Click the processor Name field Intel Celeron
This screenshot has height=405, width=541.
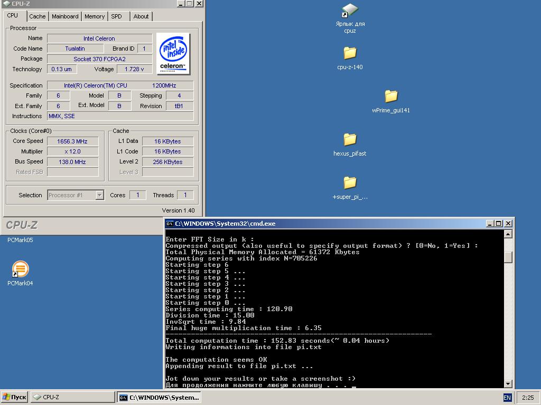[99, 38]
